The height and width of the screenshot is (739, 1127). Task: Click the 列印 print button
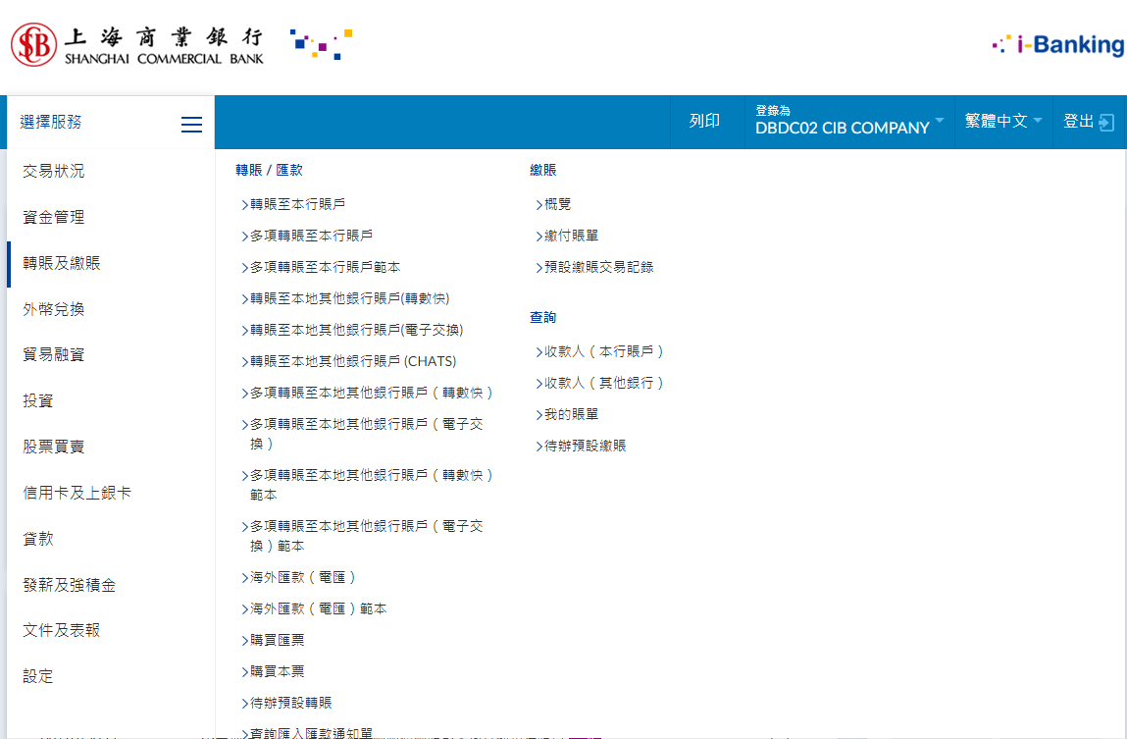tap(704, 121)
